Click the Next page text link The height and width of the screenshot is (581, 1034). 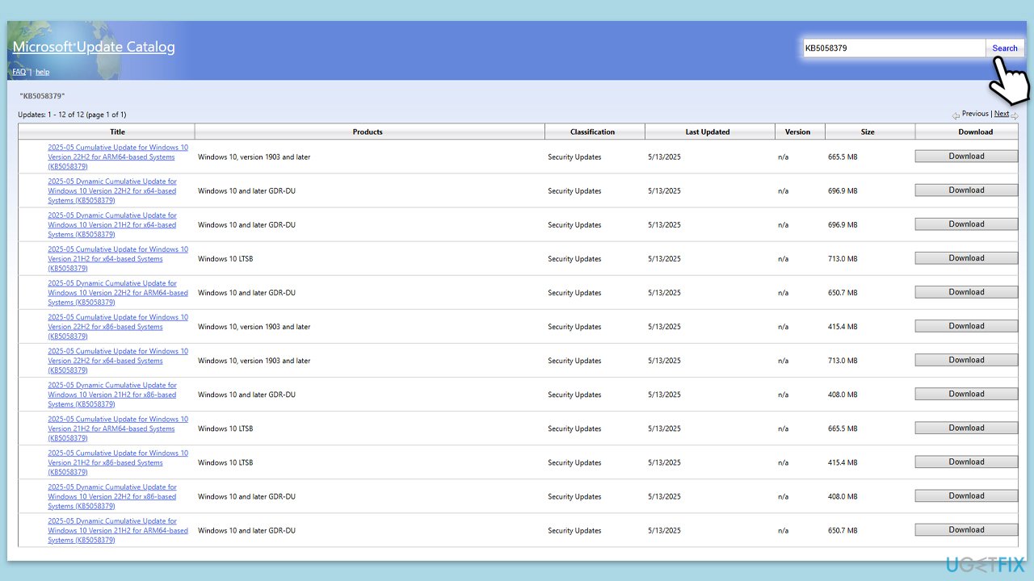click(1001, 114)
